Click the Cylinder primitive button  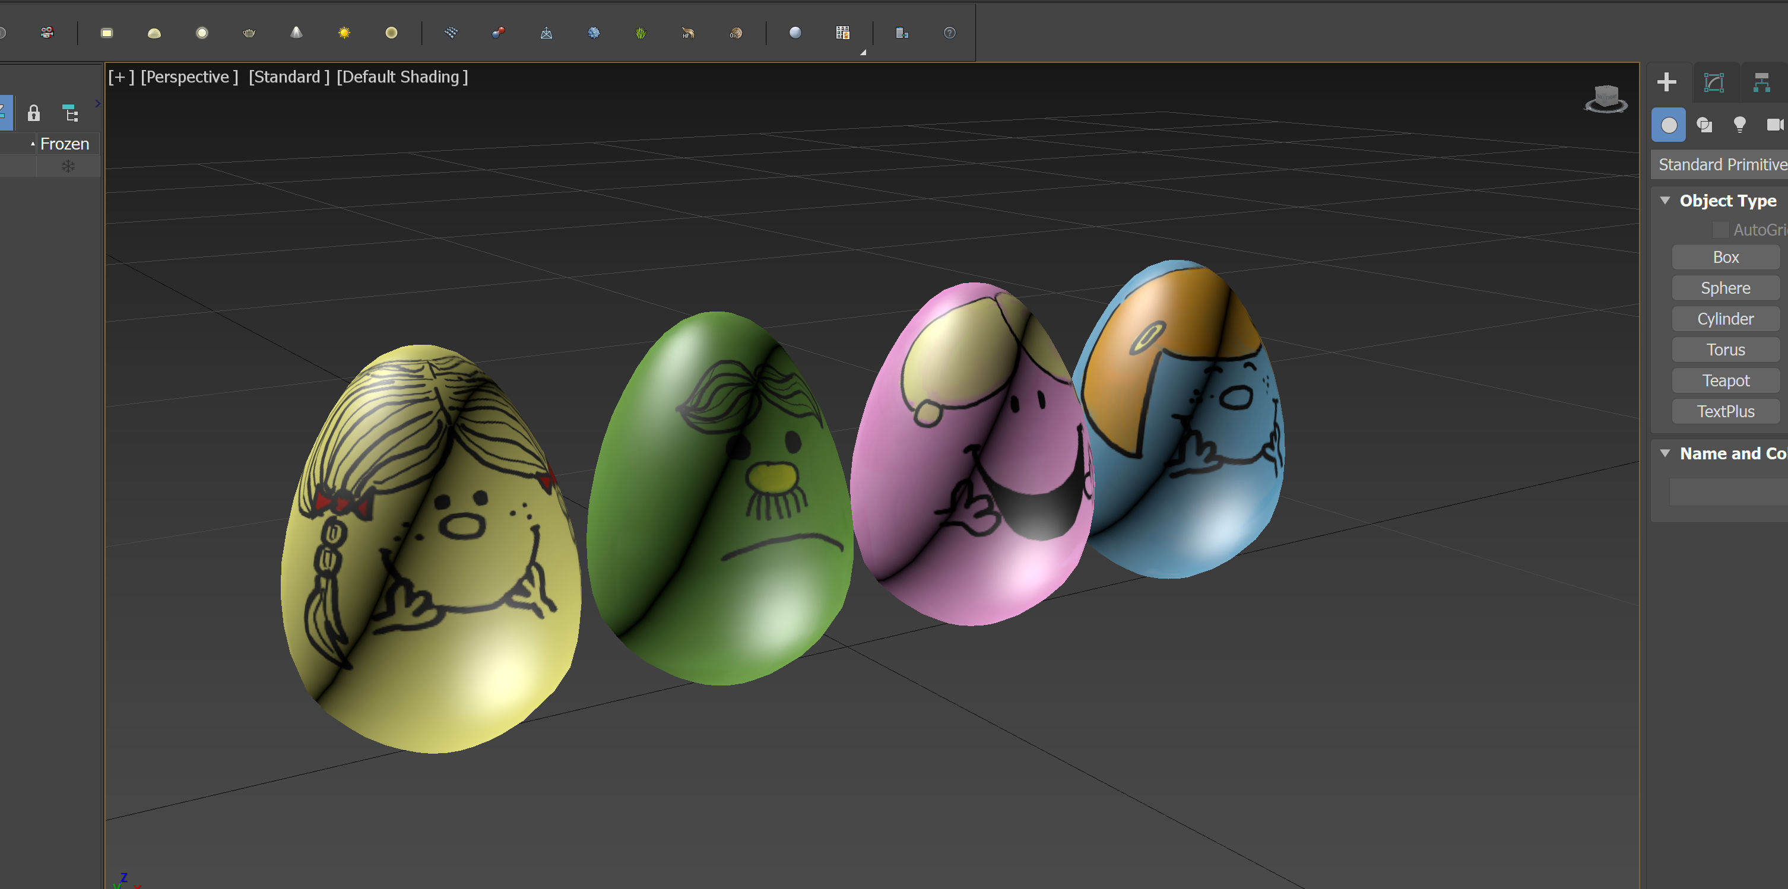(x=1726, y=319)
